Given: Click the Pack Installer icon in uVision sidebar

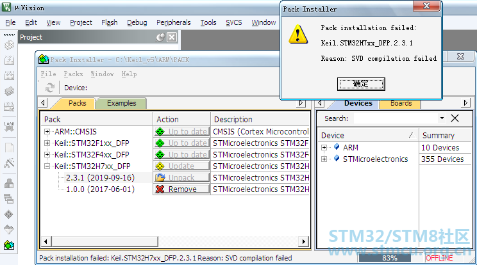Looking at the screenshot, I should (x=9, y=245).
